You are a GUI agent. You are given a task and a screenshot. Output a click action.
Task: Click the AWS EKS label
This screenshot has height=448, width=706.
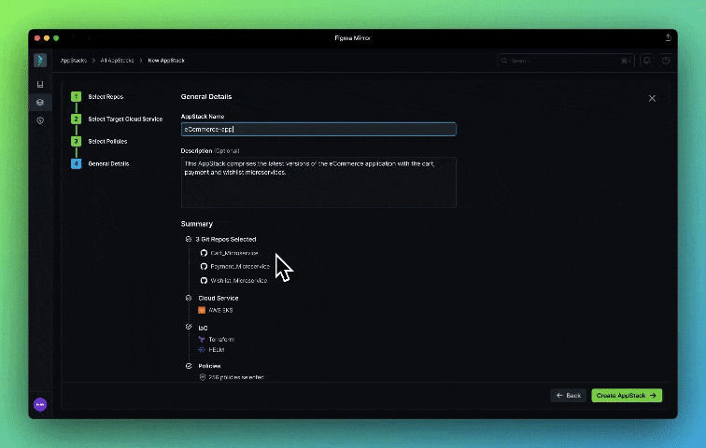tap(220, 310)
